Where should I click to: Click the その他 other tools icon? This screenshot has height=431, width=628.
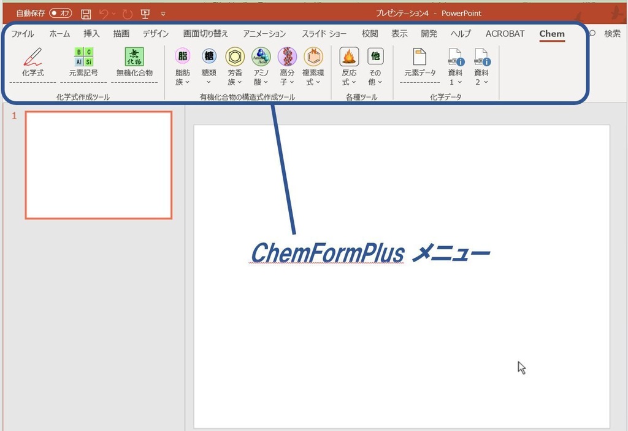coord(375,56)
